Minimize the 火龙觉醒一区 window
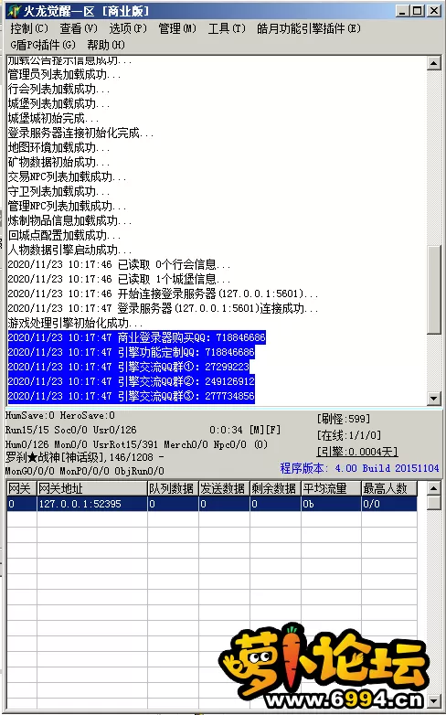 pos(402,10)
